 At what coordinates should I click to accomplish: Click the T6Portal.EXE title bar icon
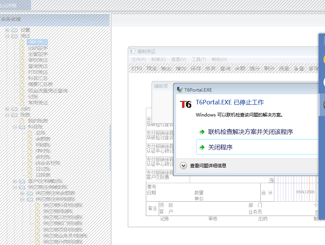point(180,90)
